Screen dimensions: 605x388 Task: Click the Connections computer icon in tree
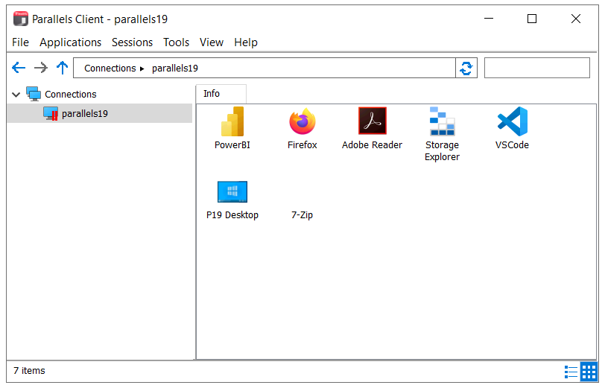click(34, 94)
